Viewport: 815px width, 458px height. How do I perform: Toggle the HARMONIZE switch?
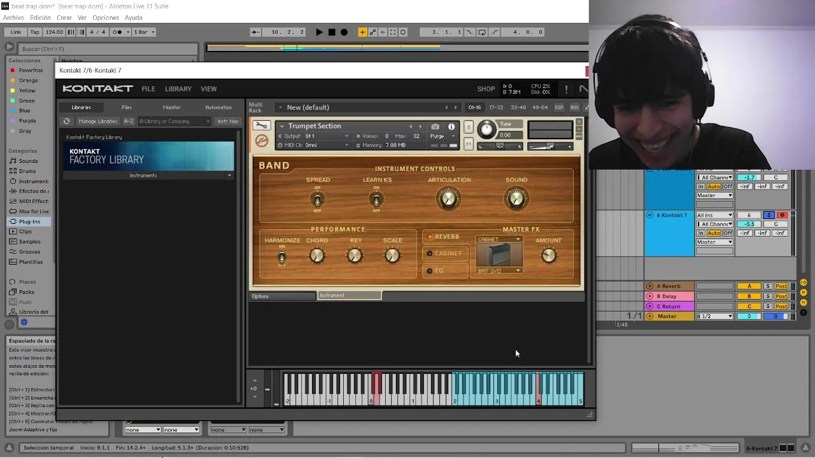point(281,258)
